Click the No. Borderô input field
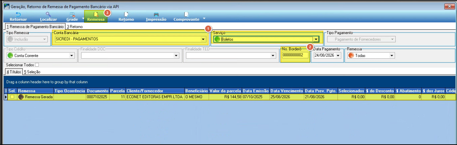Screen dimensions: 457x145 pyautogui.click(x=295, y=55)
